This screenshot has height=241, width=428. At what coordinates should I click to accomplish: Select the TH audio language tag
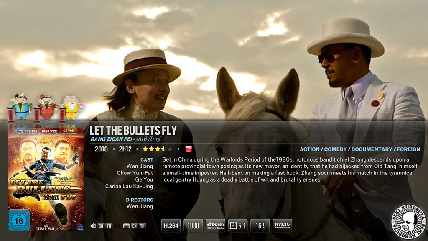tap(109, 226)
